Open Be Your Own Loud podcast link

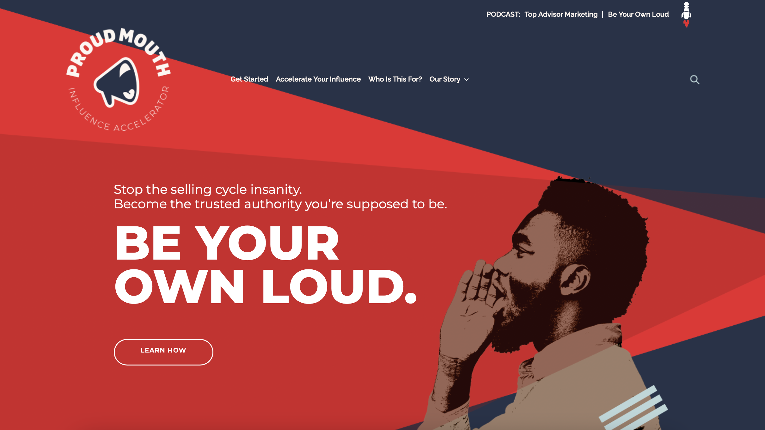tap(638, 14)
